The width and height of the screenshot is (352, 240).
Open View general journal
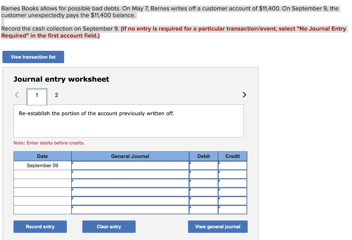[x=218, y=227]
